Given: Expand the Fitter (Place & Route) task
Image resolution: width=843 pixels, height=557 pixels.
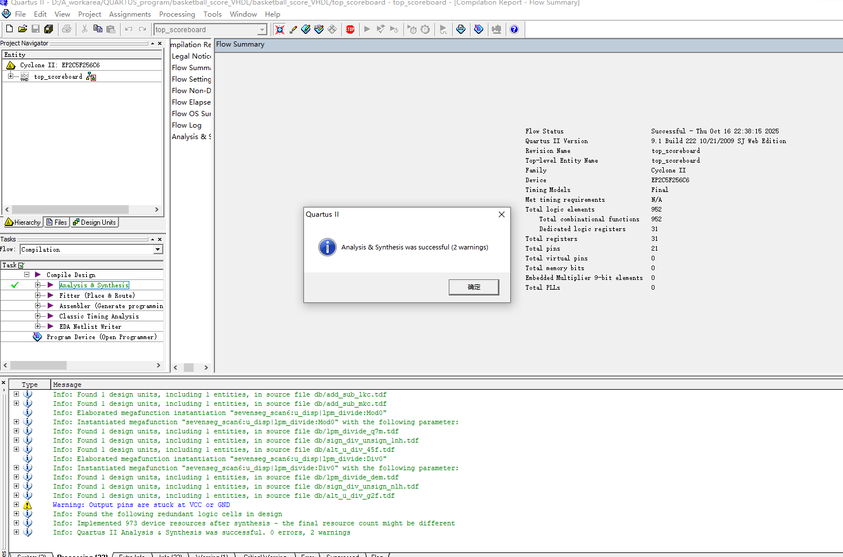Looking at the screenshot, I should click(37, 295).
